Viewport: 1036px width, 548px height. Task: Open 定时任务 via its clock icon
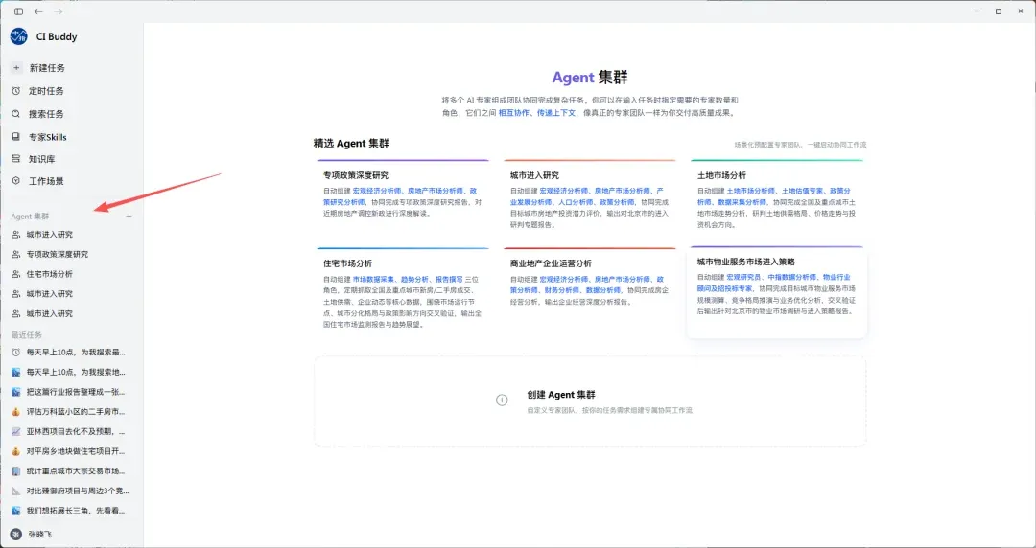tap(16, 90)
